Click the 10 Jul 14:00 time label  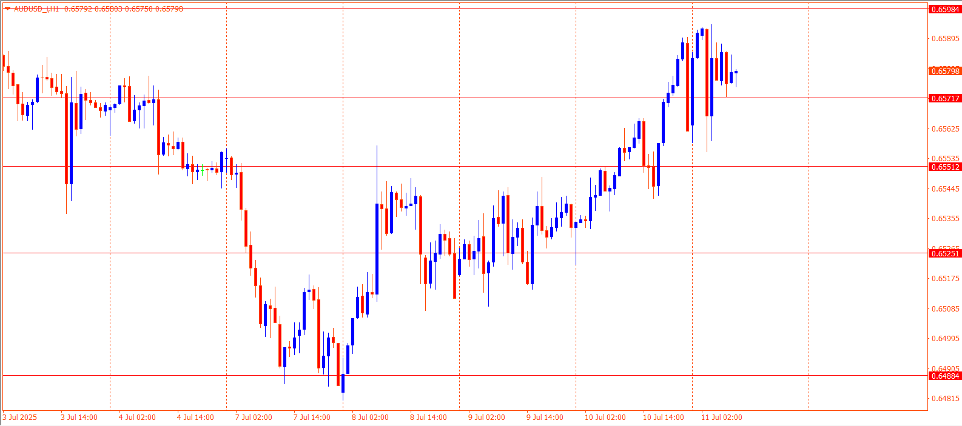click(664, 417)
